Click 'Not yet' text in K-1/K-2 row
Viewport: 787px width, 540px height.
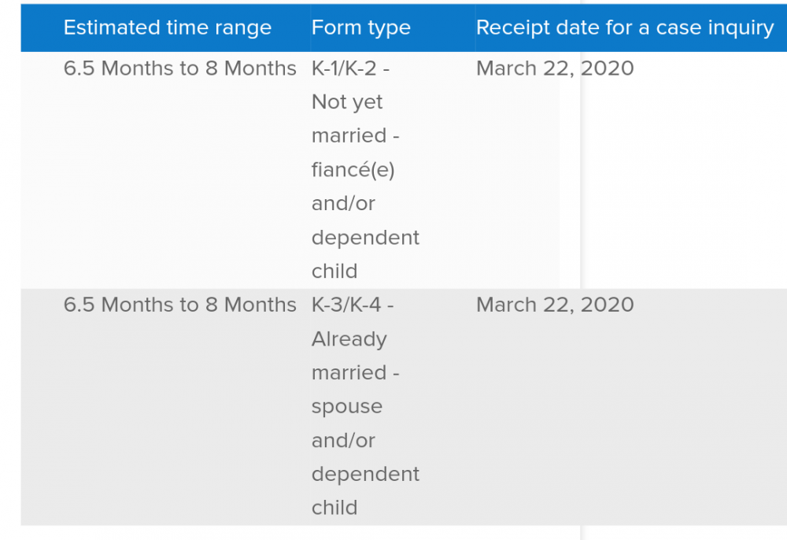point(347,102)
